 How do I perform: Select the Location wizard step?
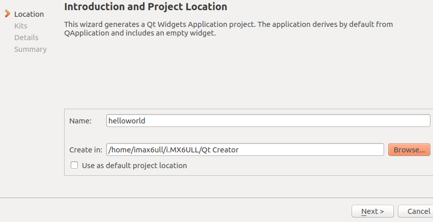(29, 14)
